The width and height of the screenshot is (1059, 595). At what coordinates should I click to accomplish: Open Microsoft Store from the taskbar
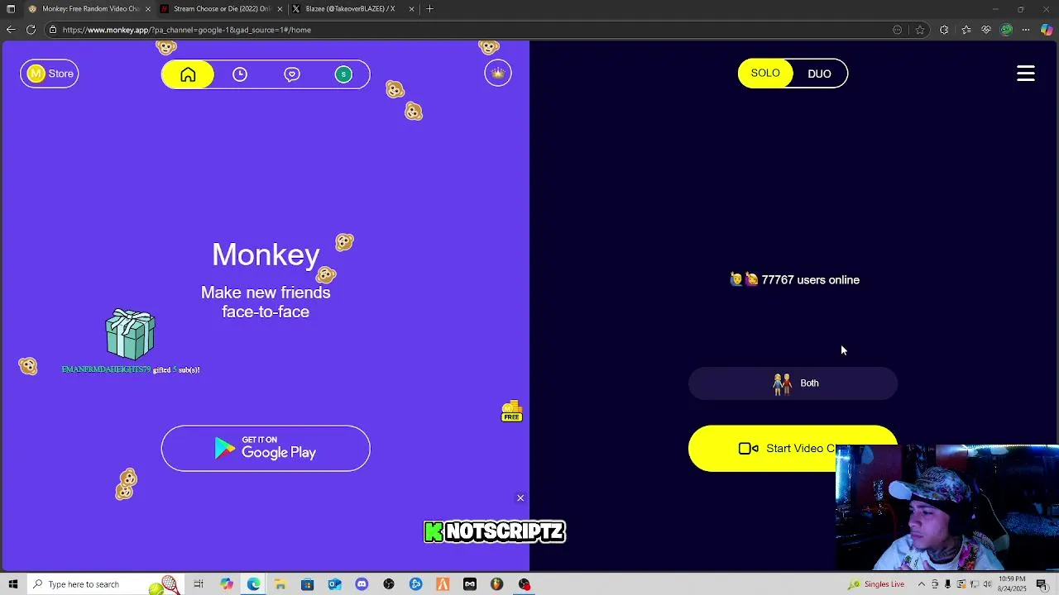(x=307, y=584)
